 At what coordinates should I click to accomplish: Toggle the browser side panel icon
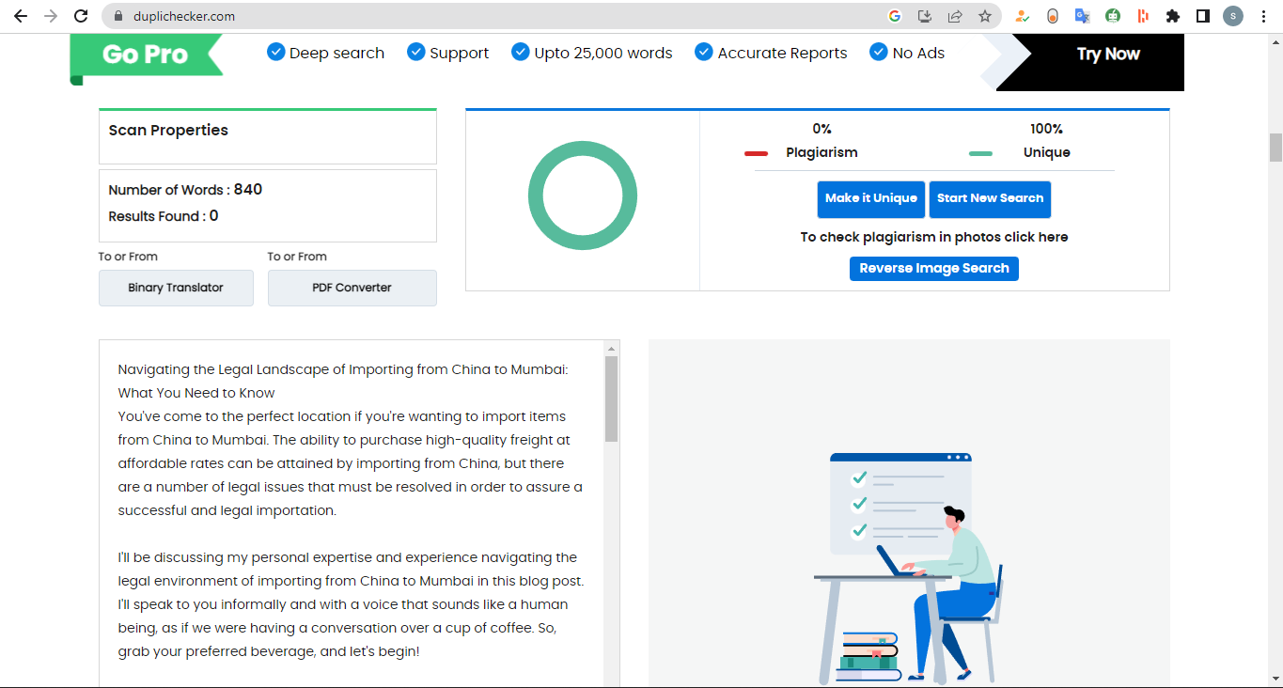point(1202,16)
